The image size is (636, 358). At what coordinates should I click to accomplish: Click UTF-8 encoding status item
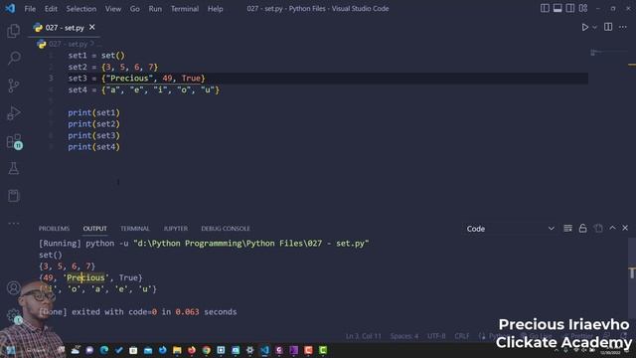[436, 336]
